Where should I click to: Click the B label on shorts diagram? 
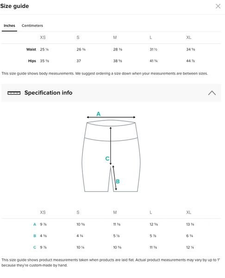pos(118,181)
